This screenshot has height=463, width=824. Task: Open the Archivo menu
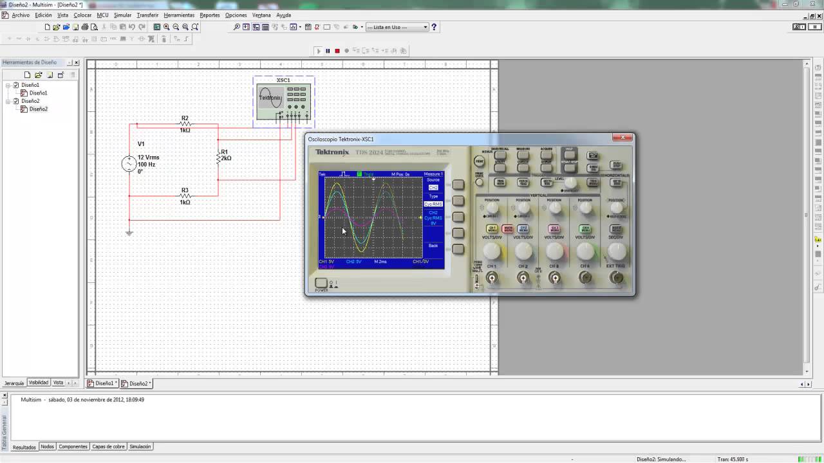(x=20, y=15)
